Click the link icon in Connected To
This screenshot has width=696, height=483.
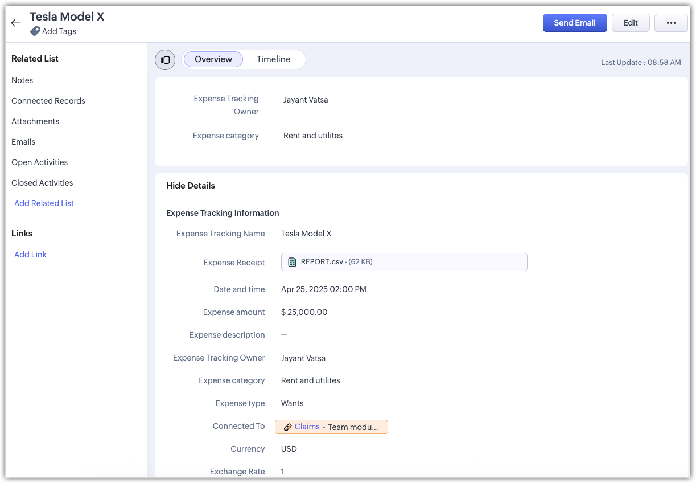287,427
